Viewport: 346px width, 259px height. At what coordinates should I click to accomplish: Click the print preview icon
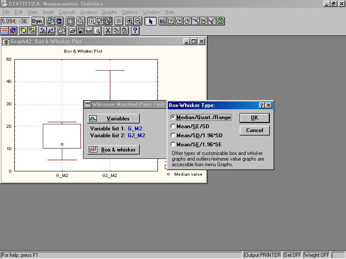click(x=97, y=31)
